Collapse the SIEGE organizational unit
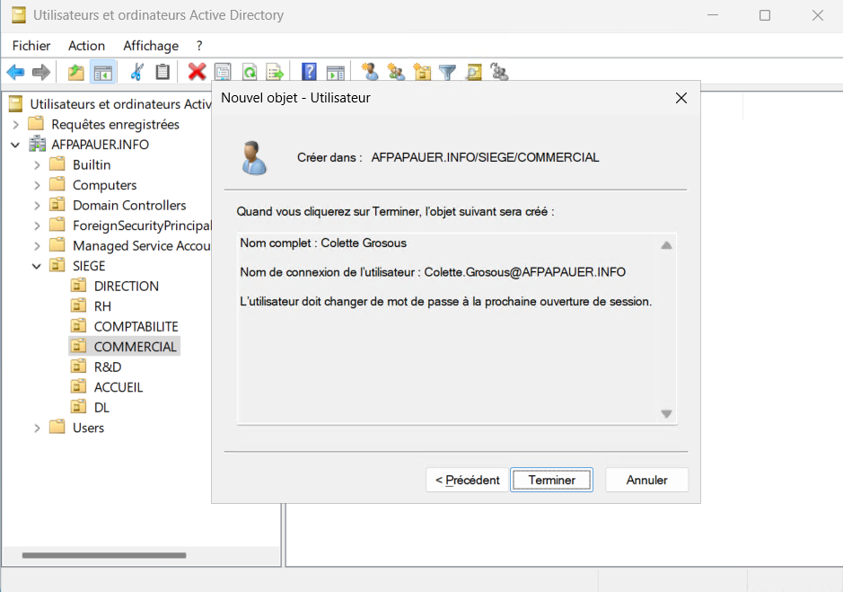 pyautogui.click(x=37, y=266)
